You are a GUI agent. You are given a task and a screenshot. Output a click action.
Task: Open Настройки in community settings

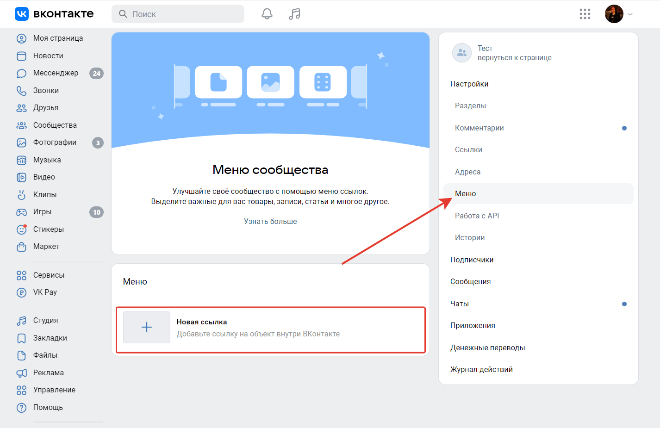coord(469,84)
